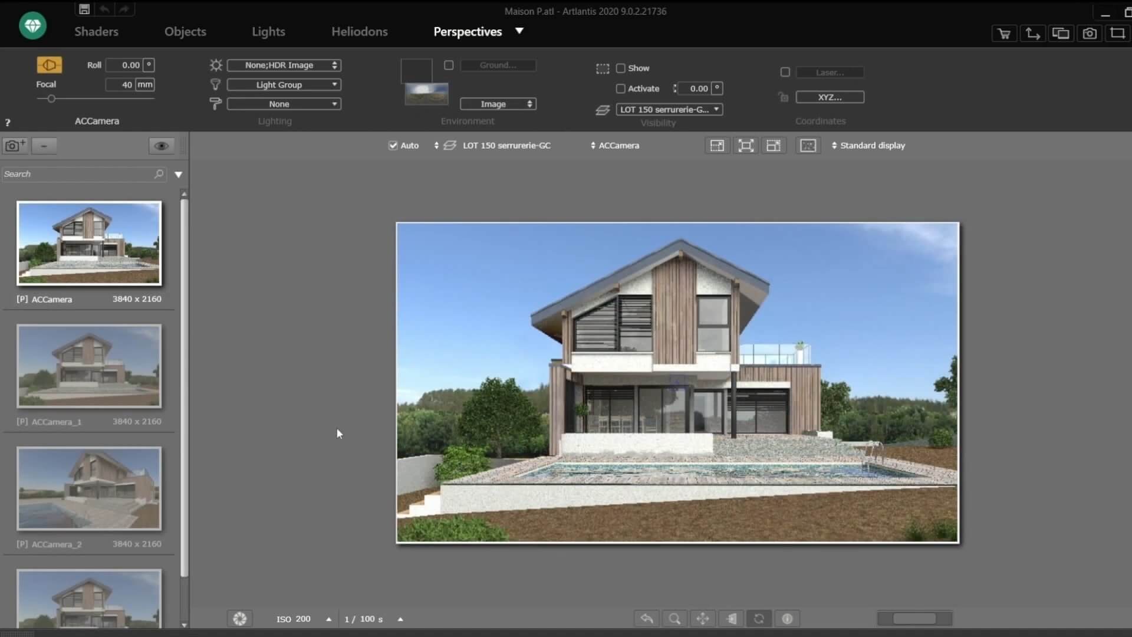
Task: Toggle the Auto checkbox
Action: tap(393, 146)
